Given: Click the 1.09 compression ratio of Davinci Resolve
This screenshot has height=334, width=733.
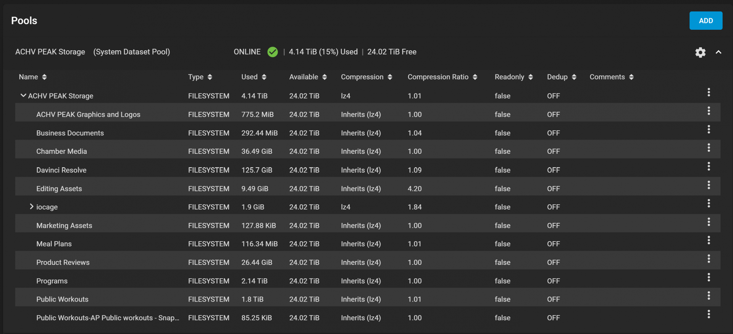Looking at the screenshot, I should tap(415, 170).
